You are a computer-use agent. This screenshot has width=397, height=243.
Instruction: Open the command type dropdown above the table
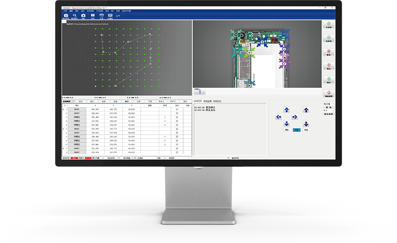pyautogui.click(x=69, y=102)
